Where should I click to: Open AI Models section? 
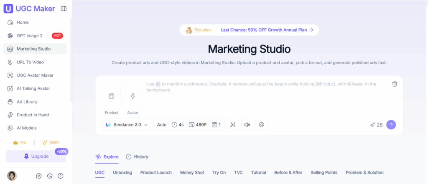point(35,128)
